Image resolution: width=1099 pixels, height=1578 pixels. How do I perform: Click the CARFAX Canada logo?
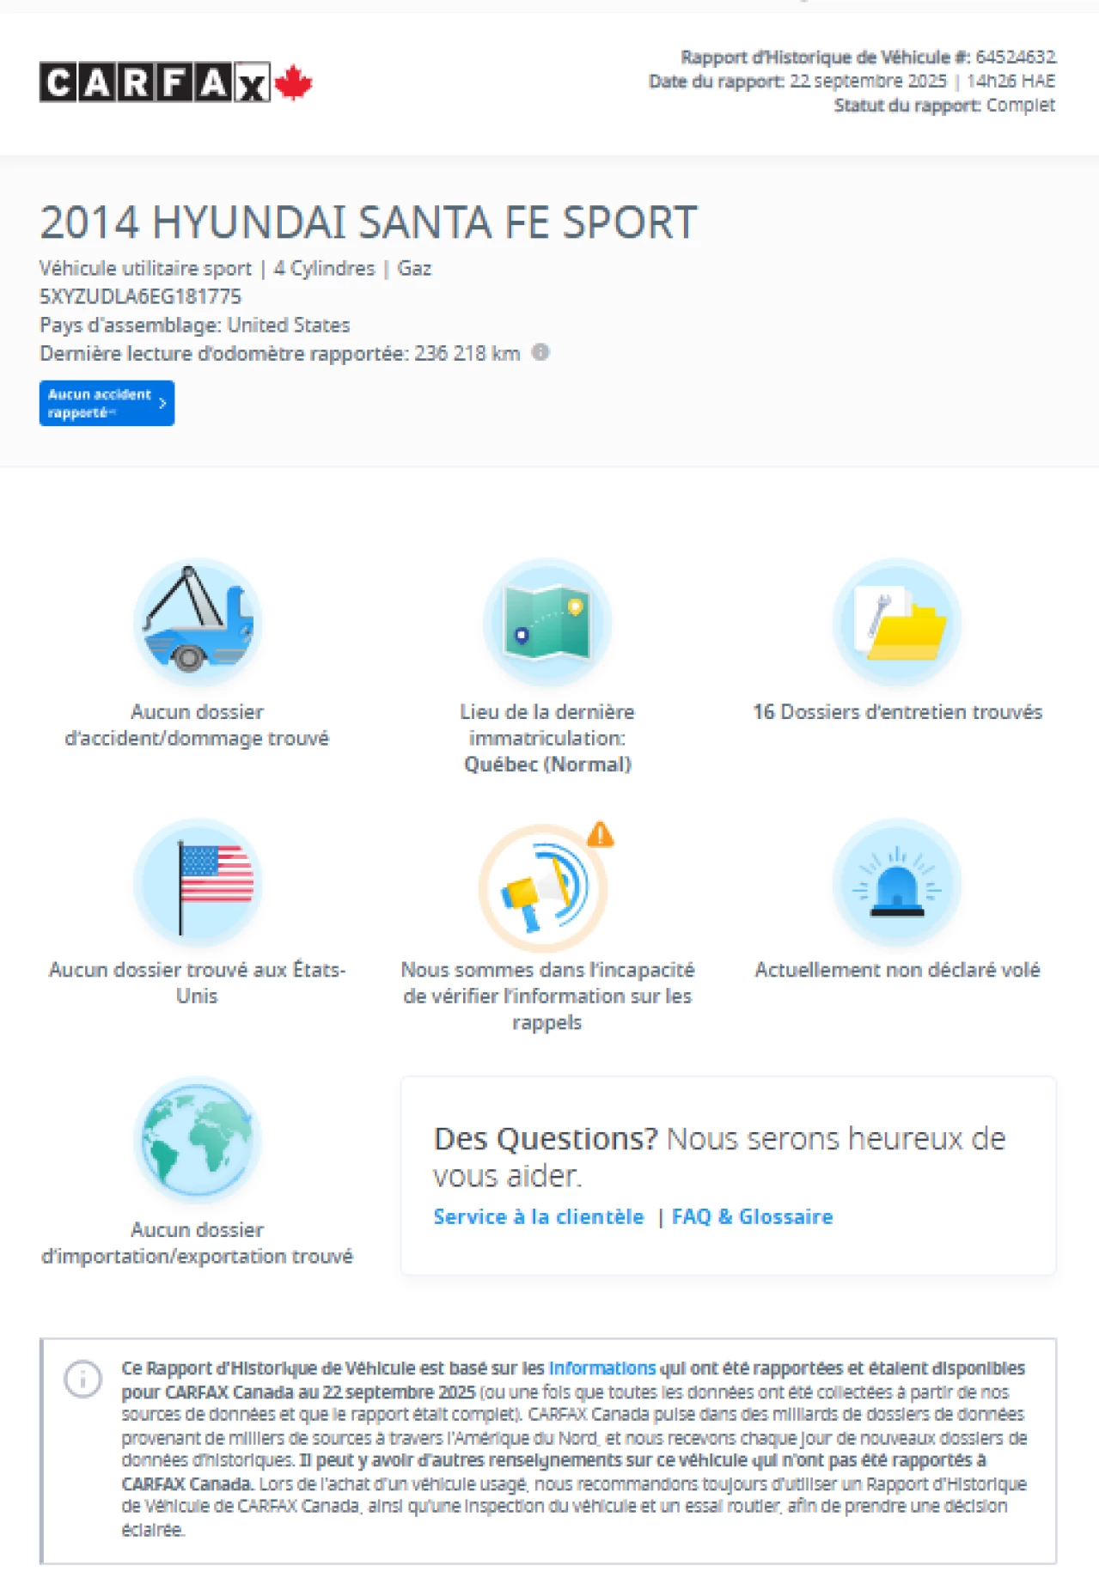click(x=175, y=83)
